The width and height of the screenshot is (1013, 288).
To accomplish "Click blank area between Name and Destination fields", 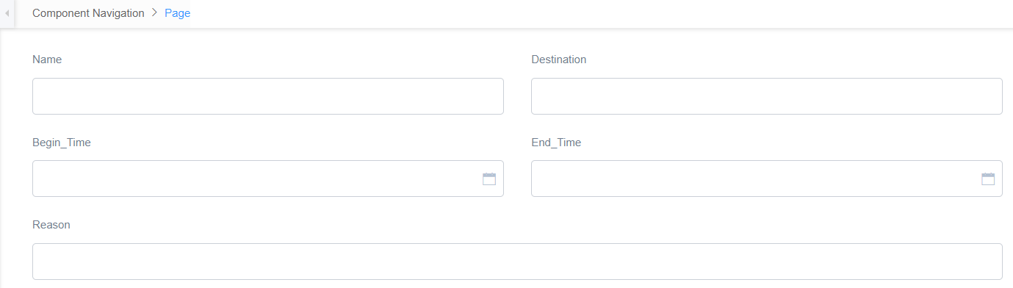I will click(x=517, y=96).
